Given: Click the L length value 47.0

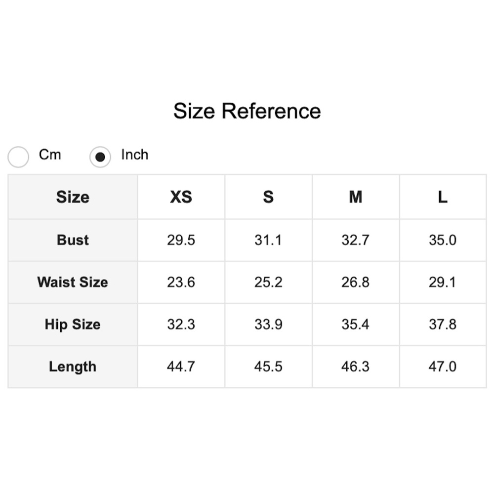Looking at the screenshot, I should (x=443, y=367).
